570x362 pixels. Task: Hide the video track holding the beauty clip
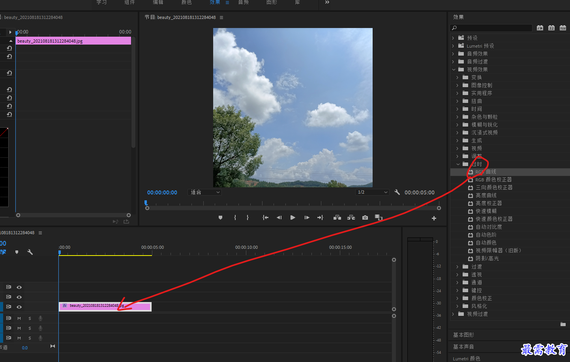(19, 307)
